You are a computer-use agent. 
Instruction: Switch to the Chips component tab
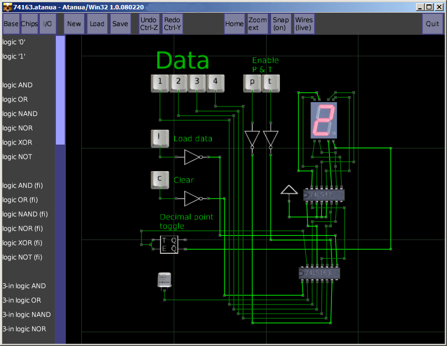[29, 24]
